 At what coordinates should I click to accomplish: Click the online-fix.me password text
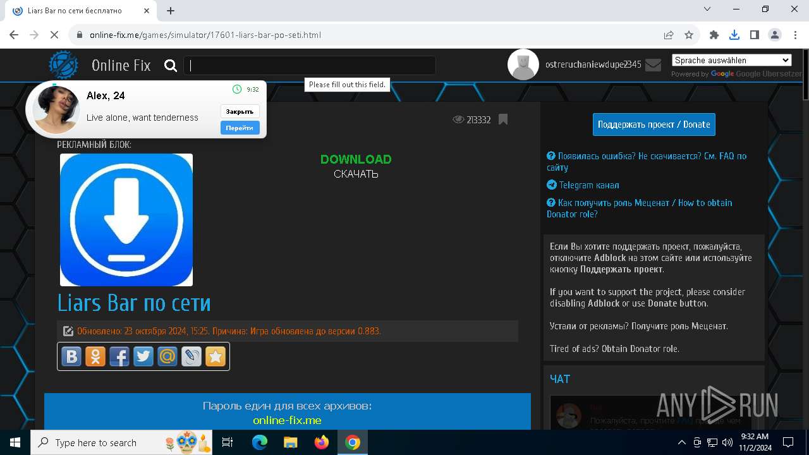click(287, 420)
